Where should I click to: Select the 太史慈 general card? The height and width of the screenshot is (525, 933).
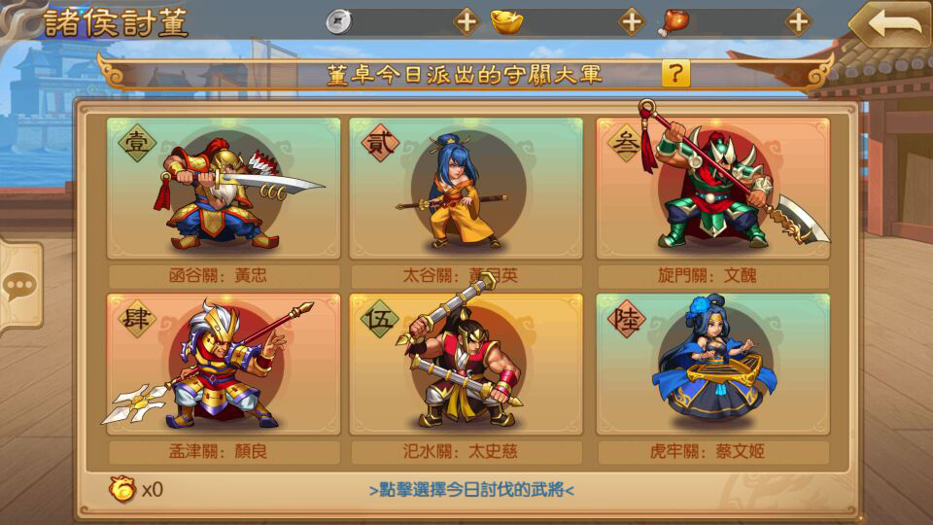[x=466, y=364]
